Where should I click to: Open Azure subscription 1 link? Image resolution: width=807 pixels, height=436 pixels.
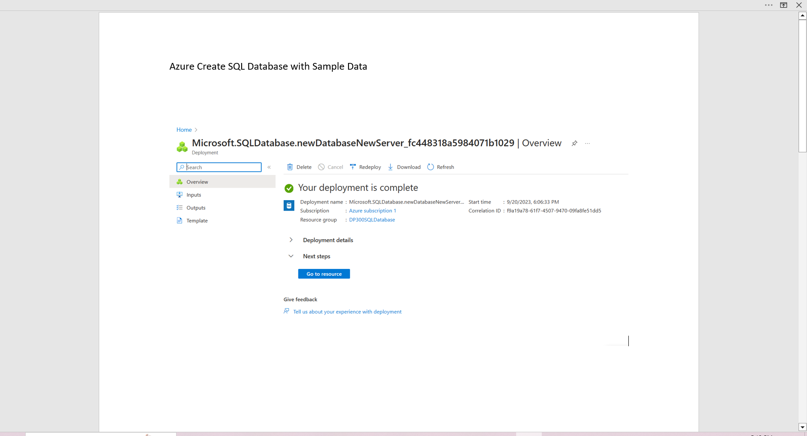[372, 211]
